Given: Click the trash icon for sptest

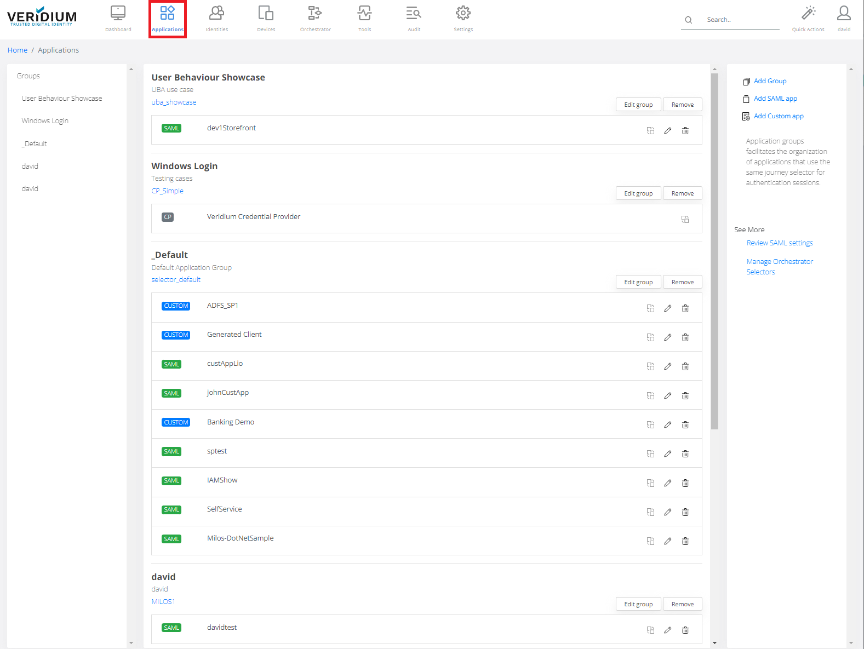Looking at the screenshot, I should (685, 454).
